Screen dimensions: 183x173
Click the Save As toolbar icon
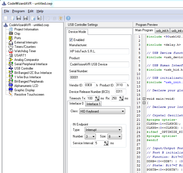pyautogui.click(x=25, y=18)
